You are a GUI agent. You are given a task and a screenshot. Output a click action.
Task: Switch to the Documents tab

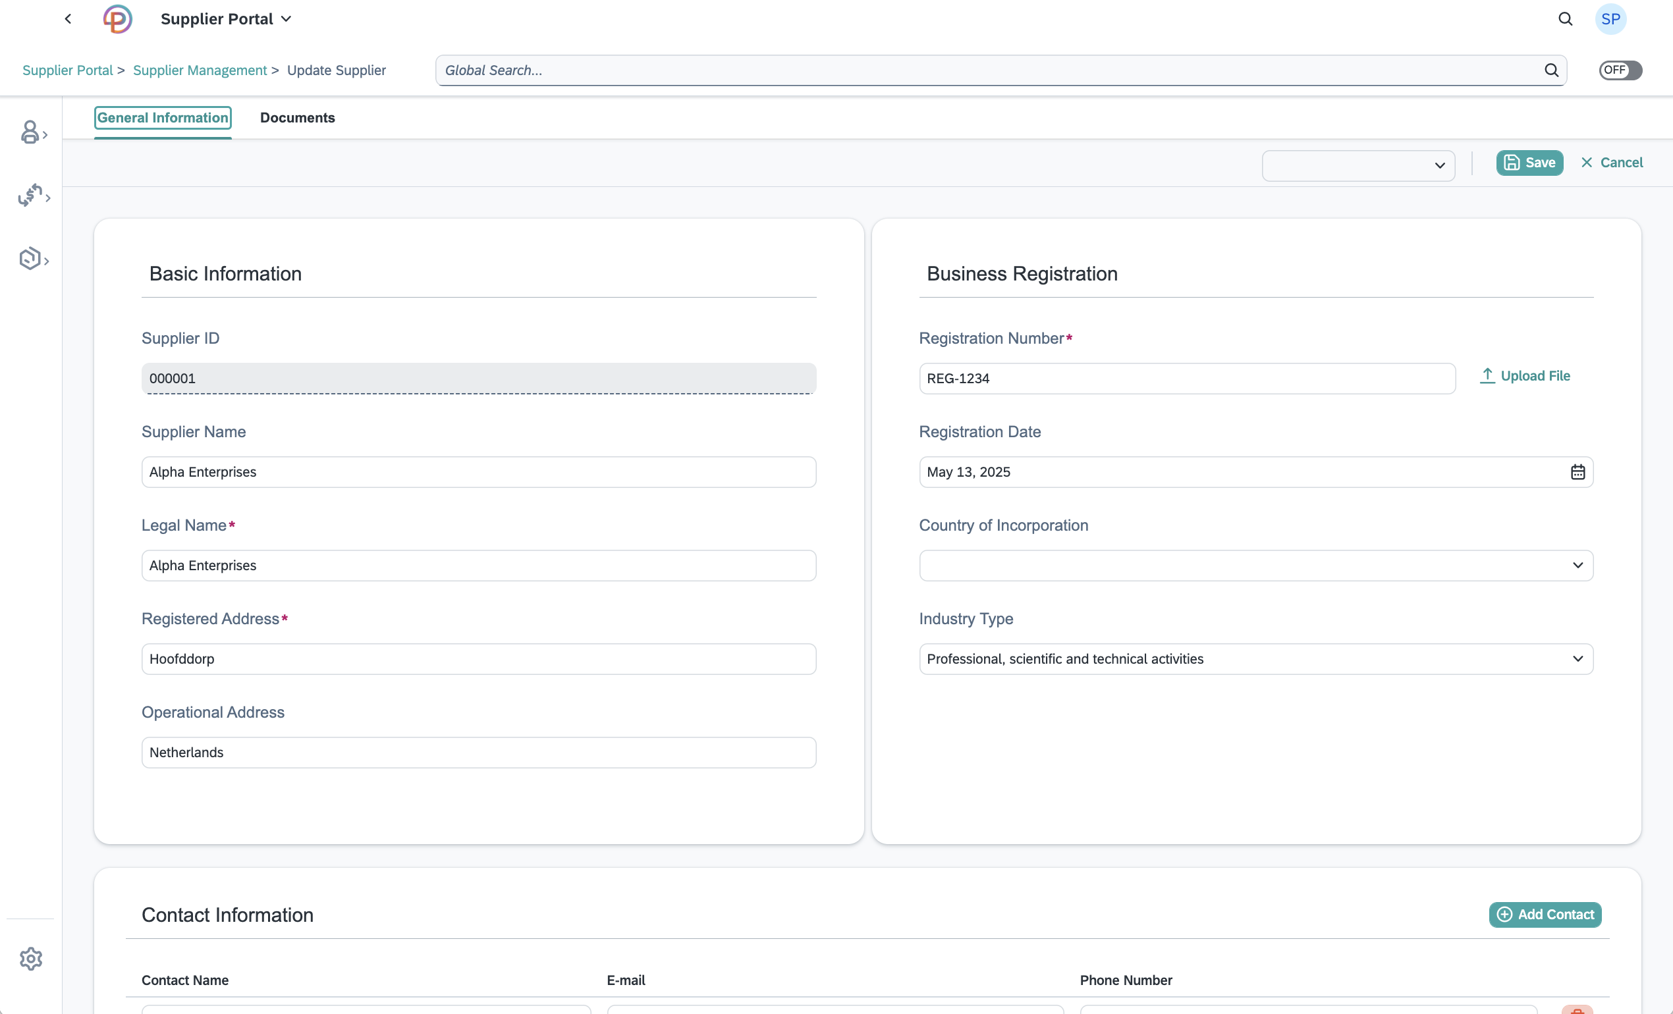(x=298, y=117)
